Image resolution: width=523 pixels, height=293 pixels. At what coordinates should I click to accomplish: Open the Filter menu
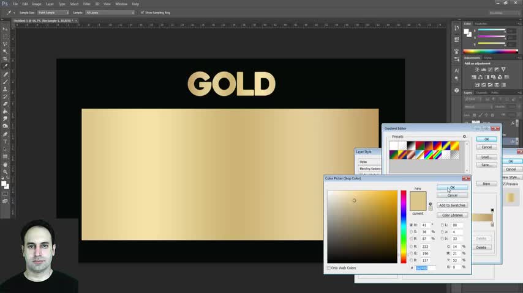coord(87,4)
